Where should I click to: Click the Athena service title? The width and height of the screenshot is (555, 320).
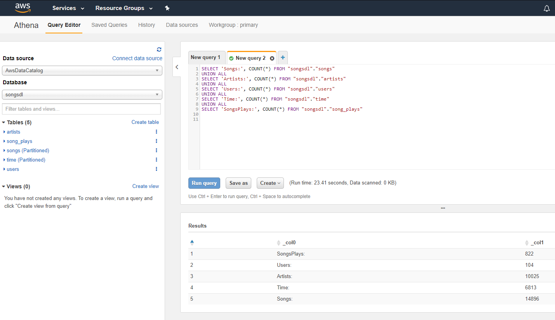click(x=26, y=25)
